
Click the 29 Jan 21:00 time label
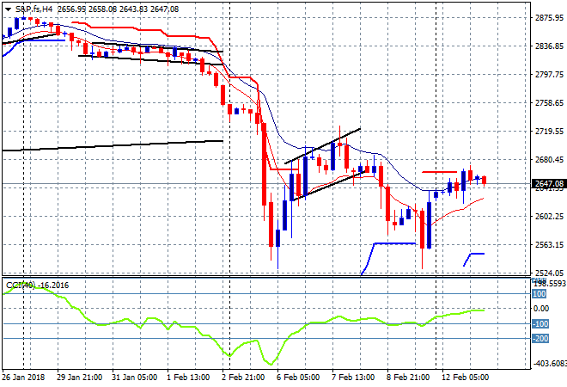click(79, 378)
